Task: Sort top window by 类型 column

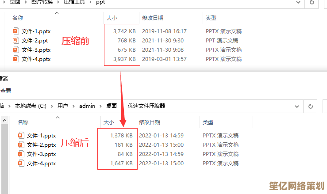Action: 211,18
